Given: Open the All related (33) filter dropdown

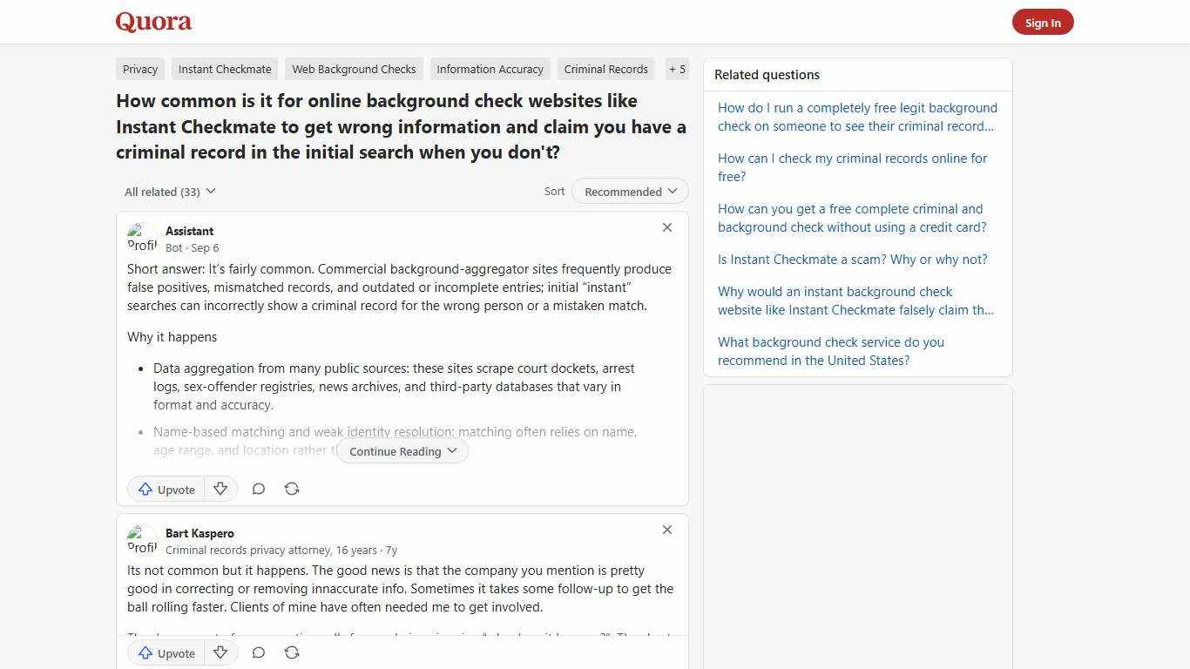Looking at the screenshot, I should pyautogui.click(x=170, y=191).
